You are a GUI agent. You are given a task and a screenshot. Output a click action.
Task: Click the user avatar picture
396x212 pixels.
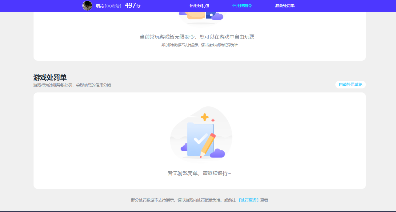(87, 6)
